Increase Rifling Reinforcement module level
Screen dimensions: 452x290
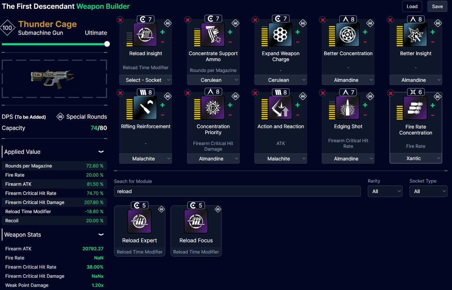tap(162, 105)
